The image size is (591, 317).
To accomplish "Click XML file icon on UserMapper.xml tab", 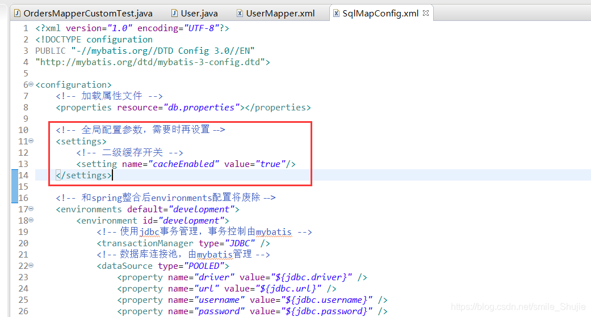I will pyautogui.click(x=240, y=14).
